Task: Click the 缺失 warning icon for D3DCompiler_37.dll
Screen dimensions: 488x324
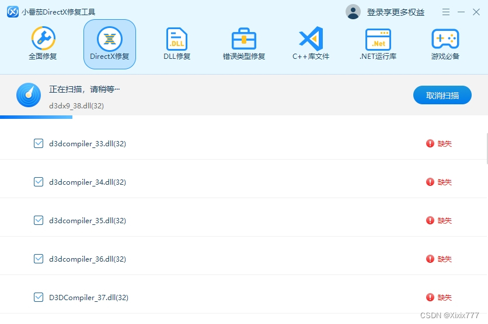Action: (x=430, y=298)
